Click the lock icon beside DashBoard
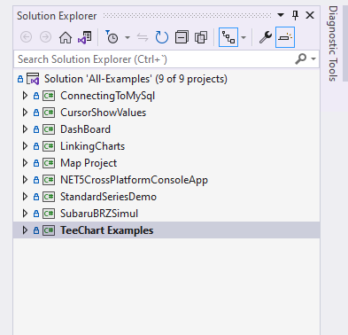The image size is (348, 335). point(36,129)
